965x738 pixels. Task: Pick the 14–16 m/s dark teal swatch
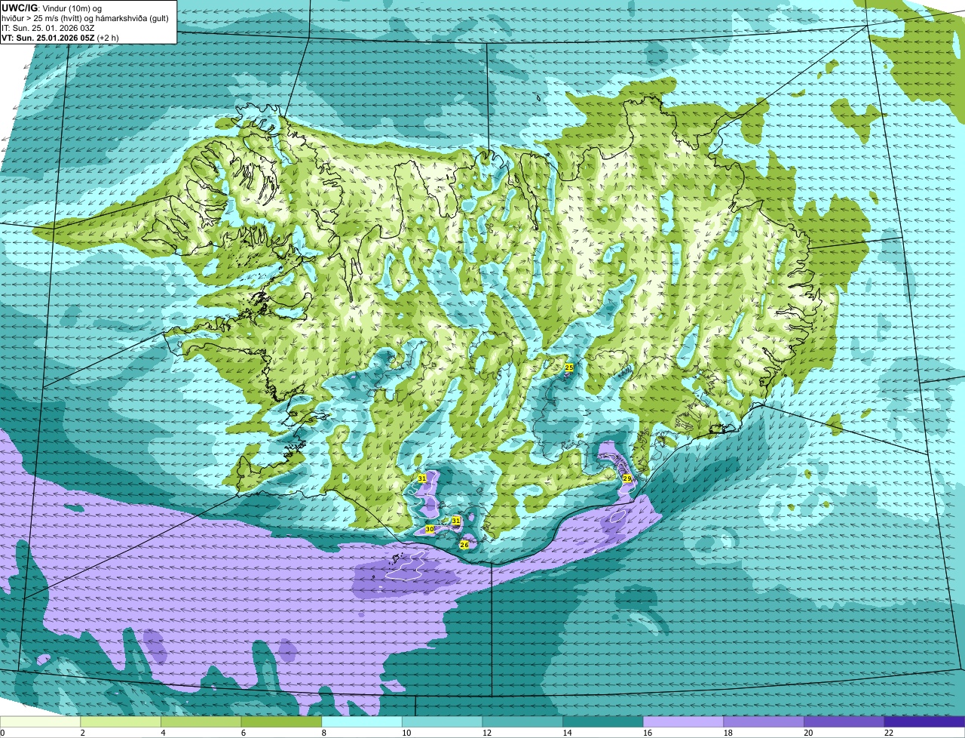(x=603, y=722)
